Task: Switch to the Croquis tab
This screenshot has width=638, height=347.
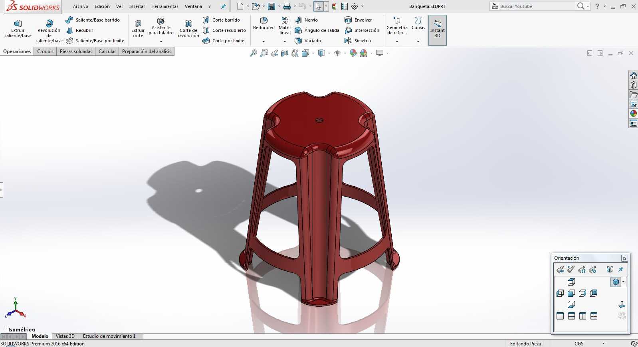Action: [x=45, y=51]
